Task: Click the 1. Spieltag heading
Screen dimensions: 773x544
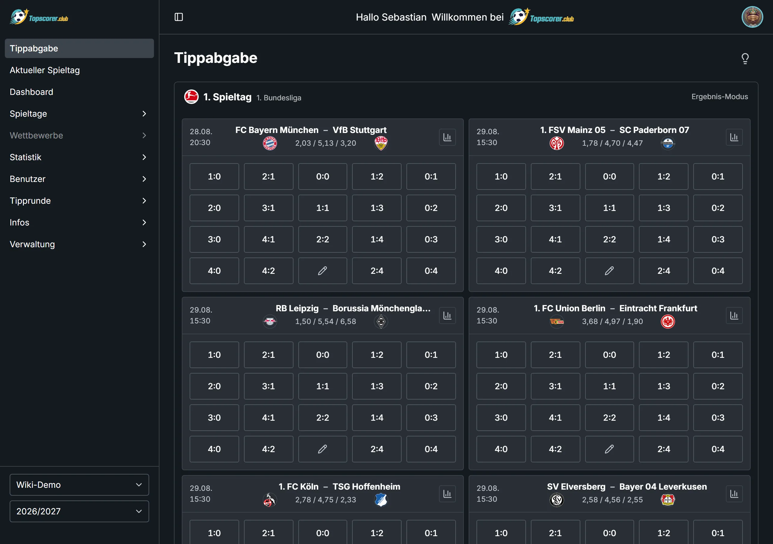Action: click(x=227, y=97)
